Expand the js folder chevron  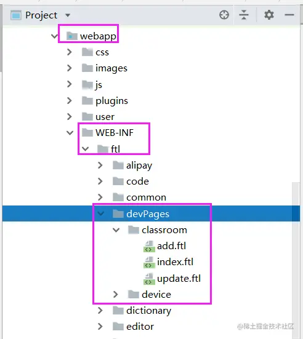(x=69, y=84)
